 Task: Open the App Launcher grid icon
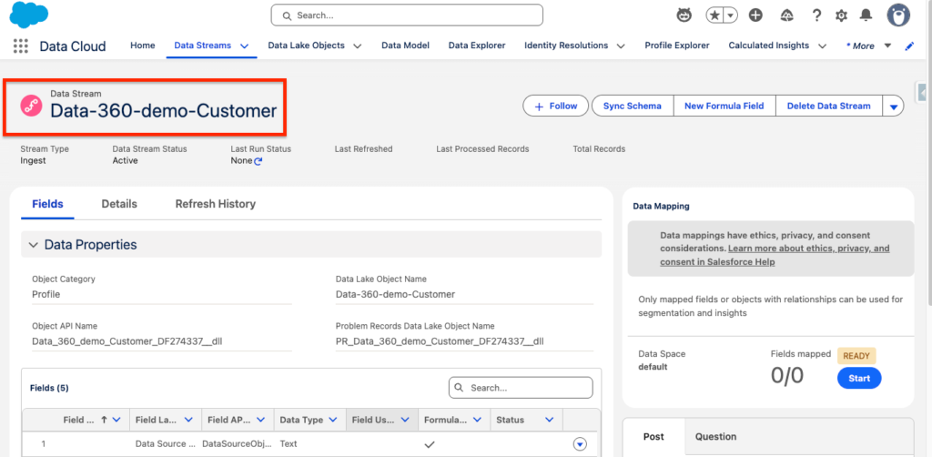click(x=21, y=46)
